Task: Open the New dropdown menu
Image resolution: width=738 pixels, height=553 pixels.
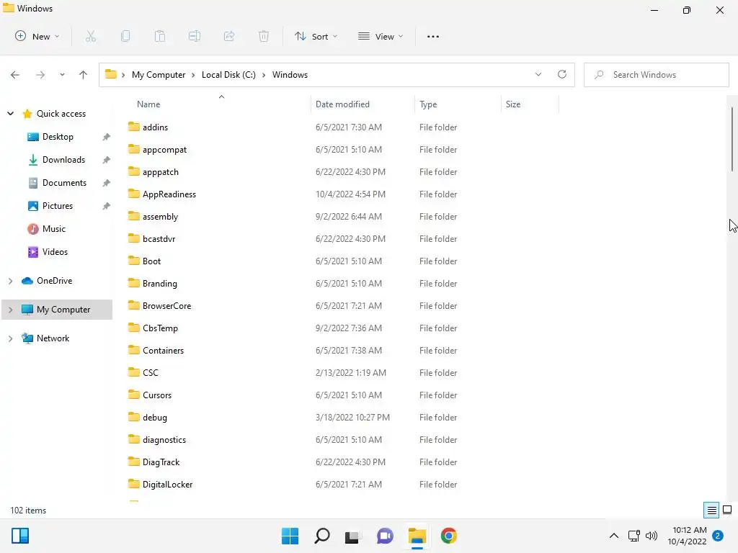Action: tap(37, 36)
